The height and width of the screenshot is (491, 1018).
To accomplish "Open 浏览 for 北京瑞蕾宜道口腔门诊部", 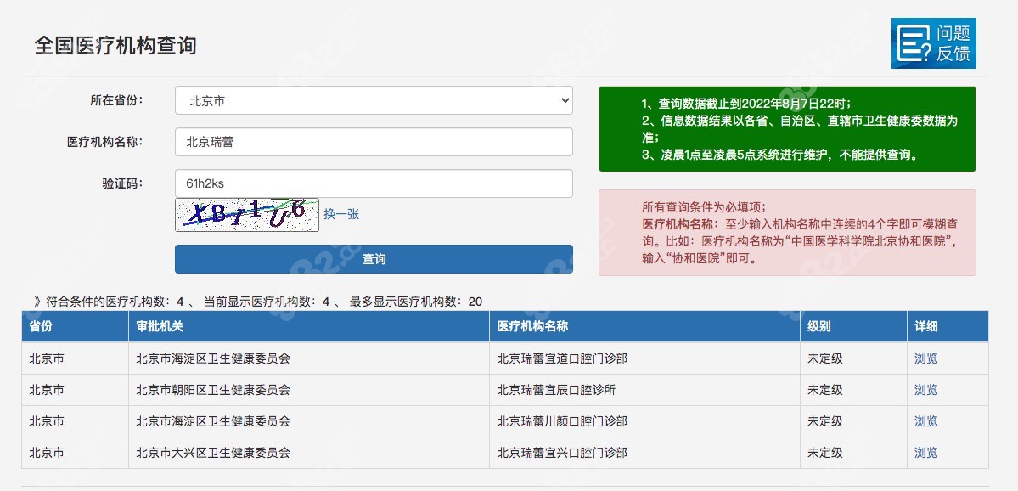I will [925, 358].
